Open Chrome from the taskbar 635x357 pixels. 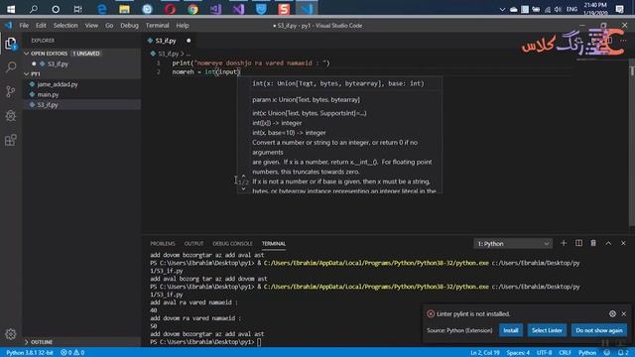(x=192, y=9)
